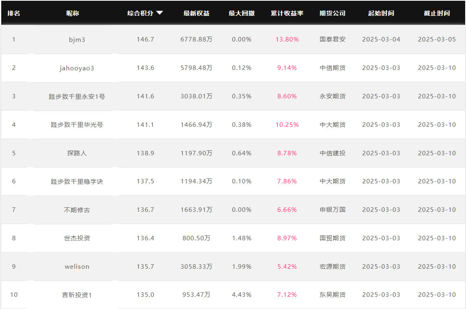Image resolution: width=466 pixels, height=309 pixels.
Task: Click the 起始时间 column header
Action: (381, 13)
